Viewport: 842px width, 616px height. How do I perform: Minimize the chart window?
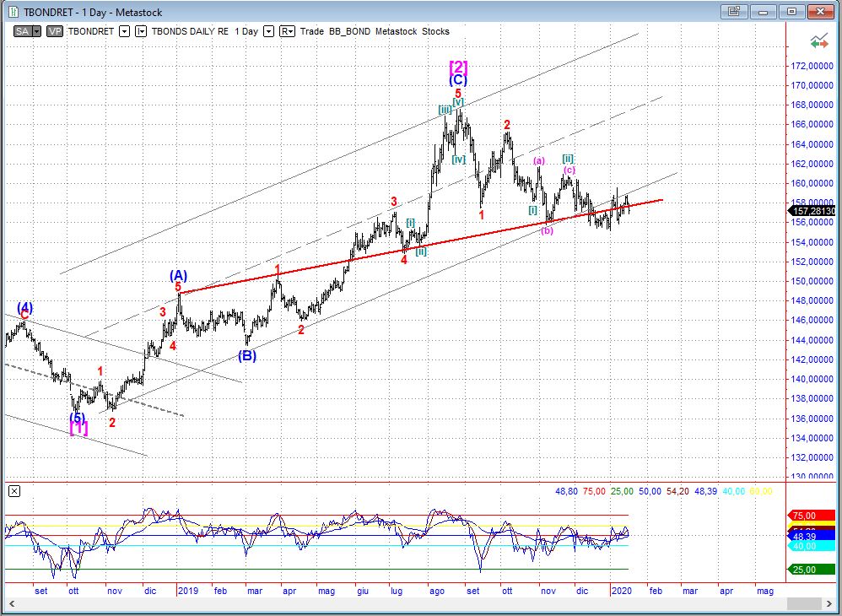coord(764,11)
